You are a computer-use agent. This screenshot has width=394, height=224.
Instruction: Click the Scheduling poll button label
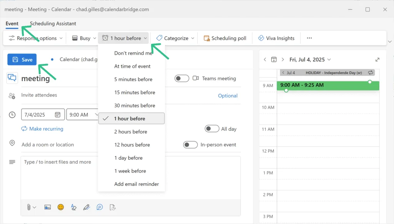pyautogui.click(x=229, y=38)
